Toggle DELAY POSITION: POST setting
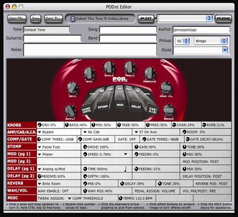Viewport: 238px width, 217px height. [x=202, y=176]
